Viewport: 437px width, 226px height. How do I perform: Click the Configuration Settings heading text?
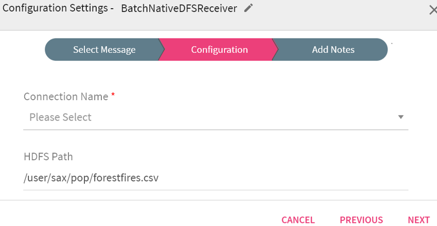(55, 8)
